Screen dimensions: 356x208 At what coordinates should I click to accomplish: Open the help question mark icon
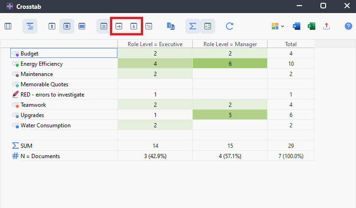point(348,26)
